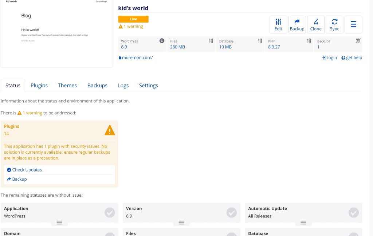Click the Backups schedule icon
Image resolution: width=373 pixels, height=236 pixels.
click(x=358, y=41)
